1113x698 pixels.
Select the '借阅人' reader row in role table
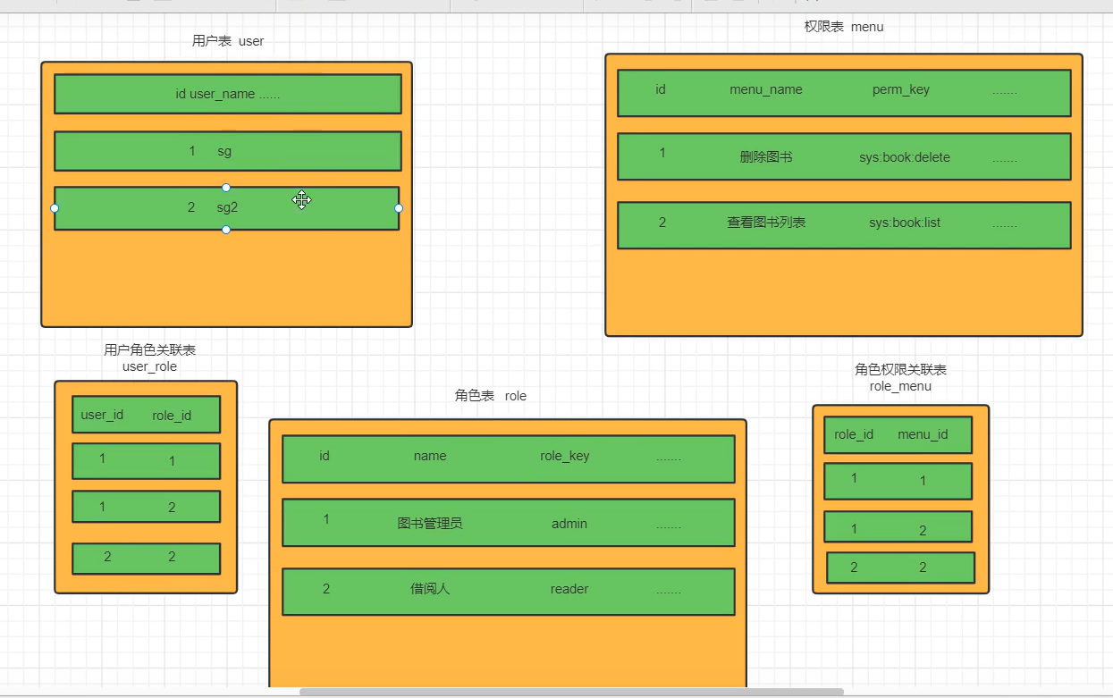pyautogui.click(x=508, y=591)
